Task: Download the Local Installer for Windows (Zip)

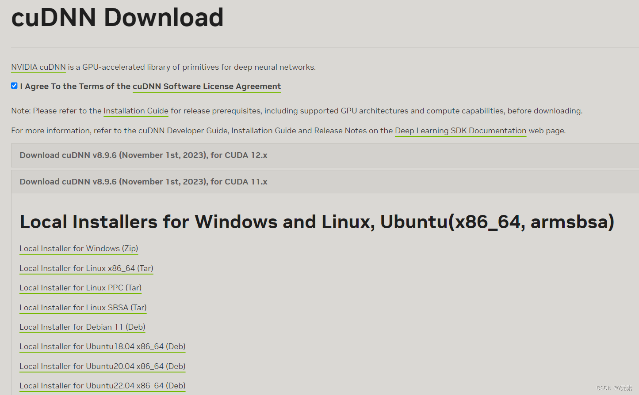Action: point(79,248)
